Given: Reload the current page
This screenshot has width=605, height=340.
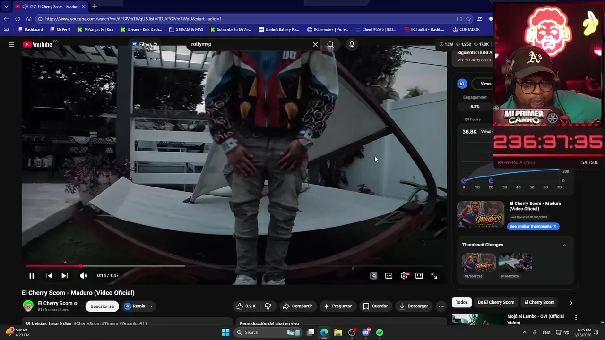Looking at the screenshot, I should click(17, 19).
